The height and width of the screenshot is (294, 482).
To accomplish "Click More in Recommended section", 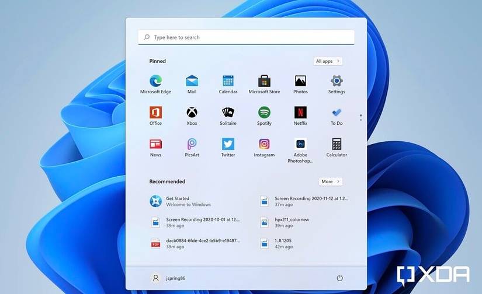I will click(x=331, y=181).
